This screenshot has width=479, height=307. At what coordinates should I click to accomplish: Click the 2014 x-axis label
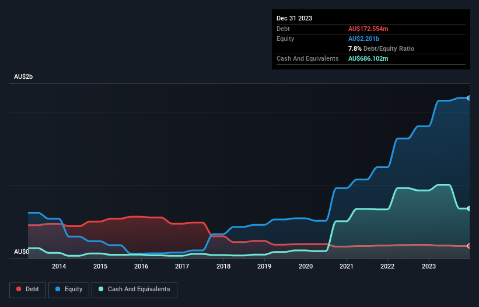click(59, 266)
